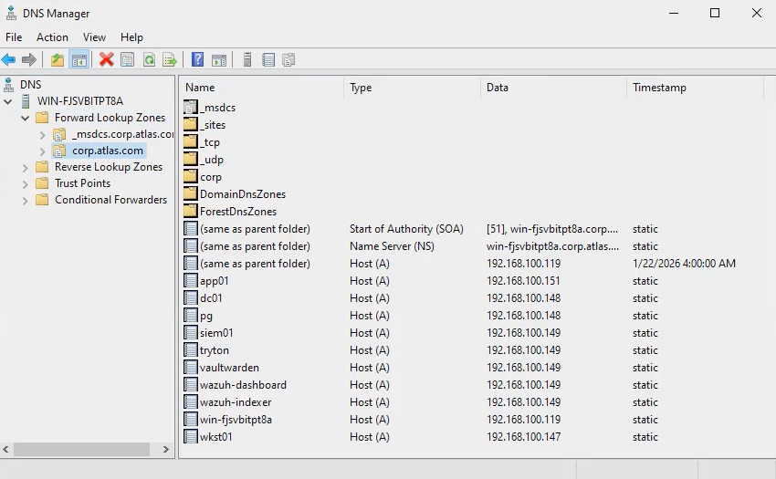The height and width of the screenshot is (479, 776).
Task: Open Help via the blue question mark
Action: [197, 60]
